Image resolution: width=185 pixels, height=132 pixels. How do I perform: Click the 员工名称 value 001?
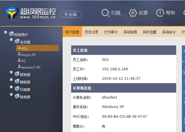click(x=105, y=59)
